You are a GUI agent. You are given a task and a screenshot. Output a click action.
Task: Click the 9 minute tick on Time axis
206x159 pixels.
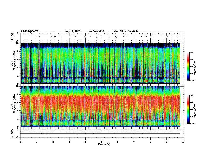166,142
